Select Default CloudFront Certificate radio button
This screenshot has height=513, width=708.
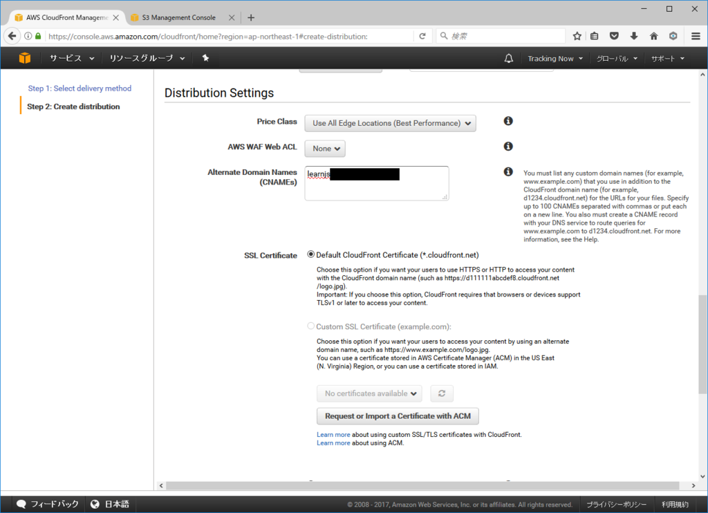point(310,254)
